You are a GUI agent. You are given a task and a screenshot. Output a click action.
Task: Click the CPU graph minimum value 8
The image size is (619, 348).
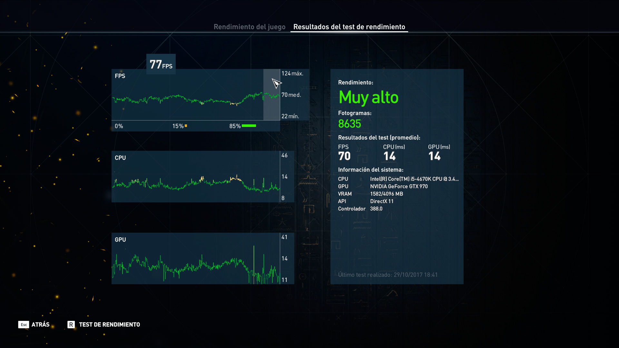[283, 198]
